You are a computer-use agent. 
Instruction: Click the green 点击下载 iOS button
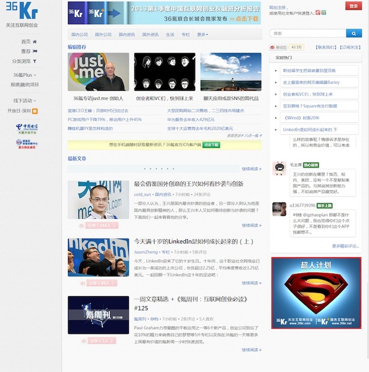tap(211, 145)
